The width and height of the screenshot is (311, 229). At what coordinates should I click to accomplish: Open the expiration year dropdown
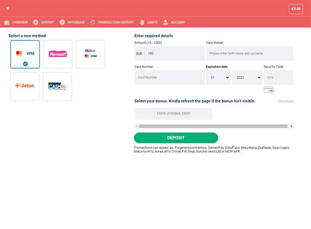(x=247, y=77)
